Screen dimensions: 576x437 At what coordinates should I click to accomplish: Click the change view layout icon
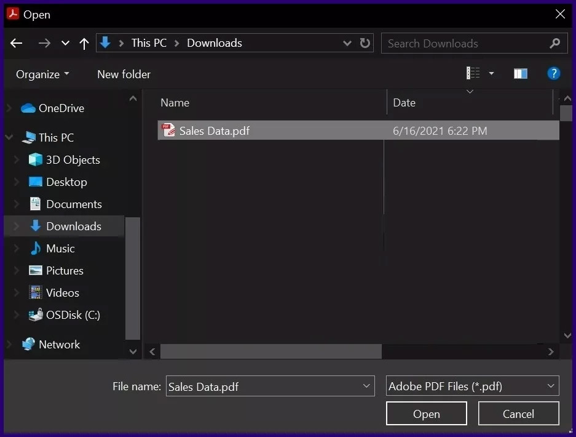point(473,74)
